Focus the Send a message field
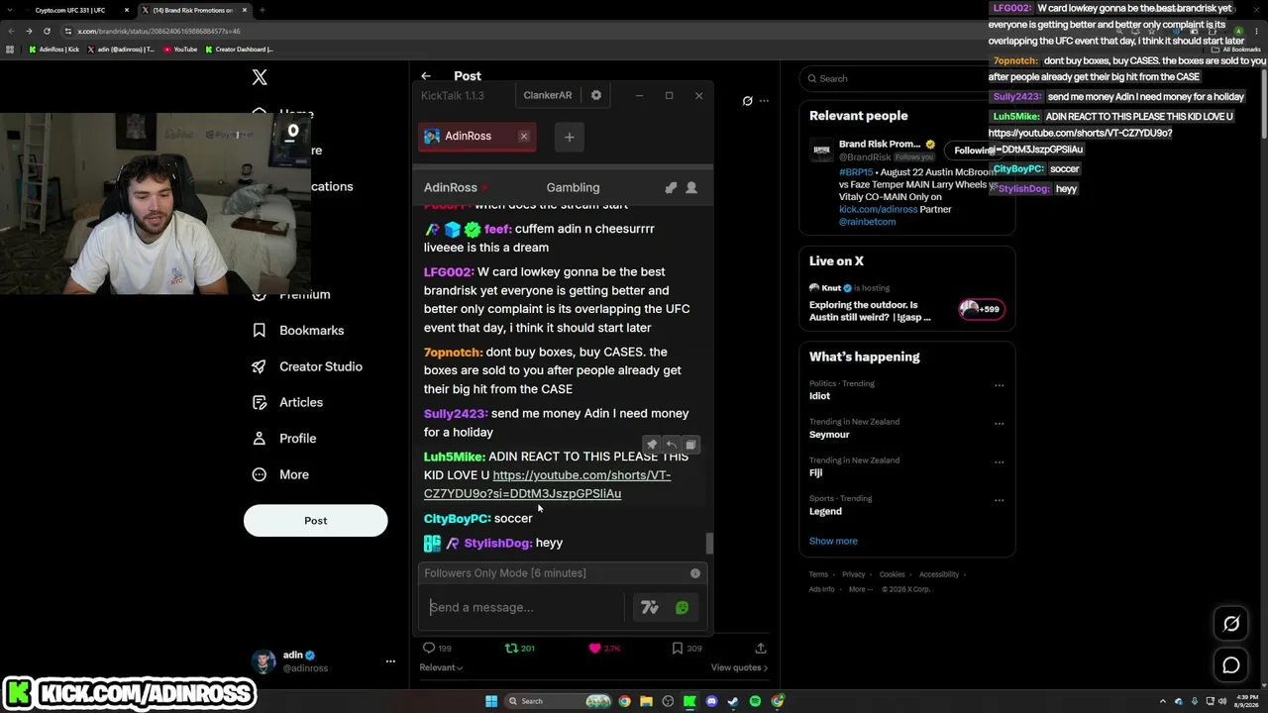 pos(523,607)
